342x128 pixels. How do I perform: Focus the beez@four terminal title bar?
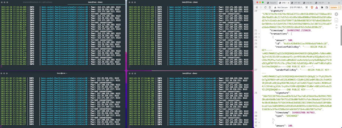(x=190, y=73)
